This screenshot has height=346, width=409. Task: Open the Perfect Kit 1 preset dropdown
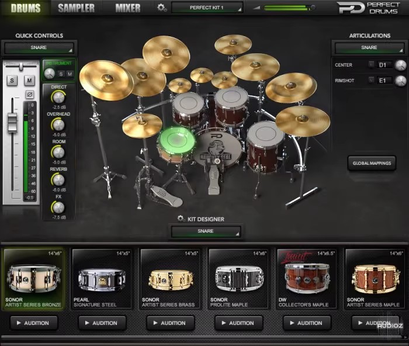click(207, 8)
